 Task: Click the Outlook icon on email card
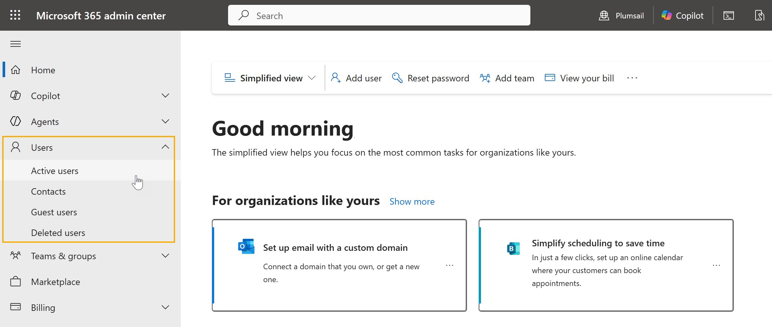(246, 247)
